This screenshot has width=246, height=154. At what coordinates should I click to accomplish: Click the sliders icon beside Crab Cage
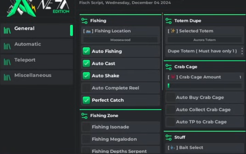coord(168,67)
